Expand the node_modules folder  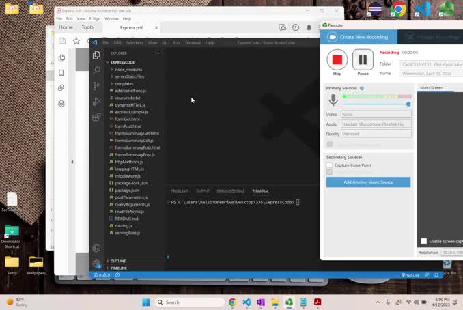pyautogui.click(x=128, y=70)
